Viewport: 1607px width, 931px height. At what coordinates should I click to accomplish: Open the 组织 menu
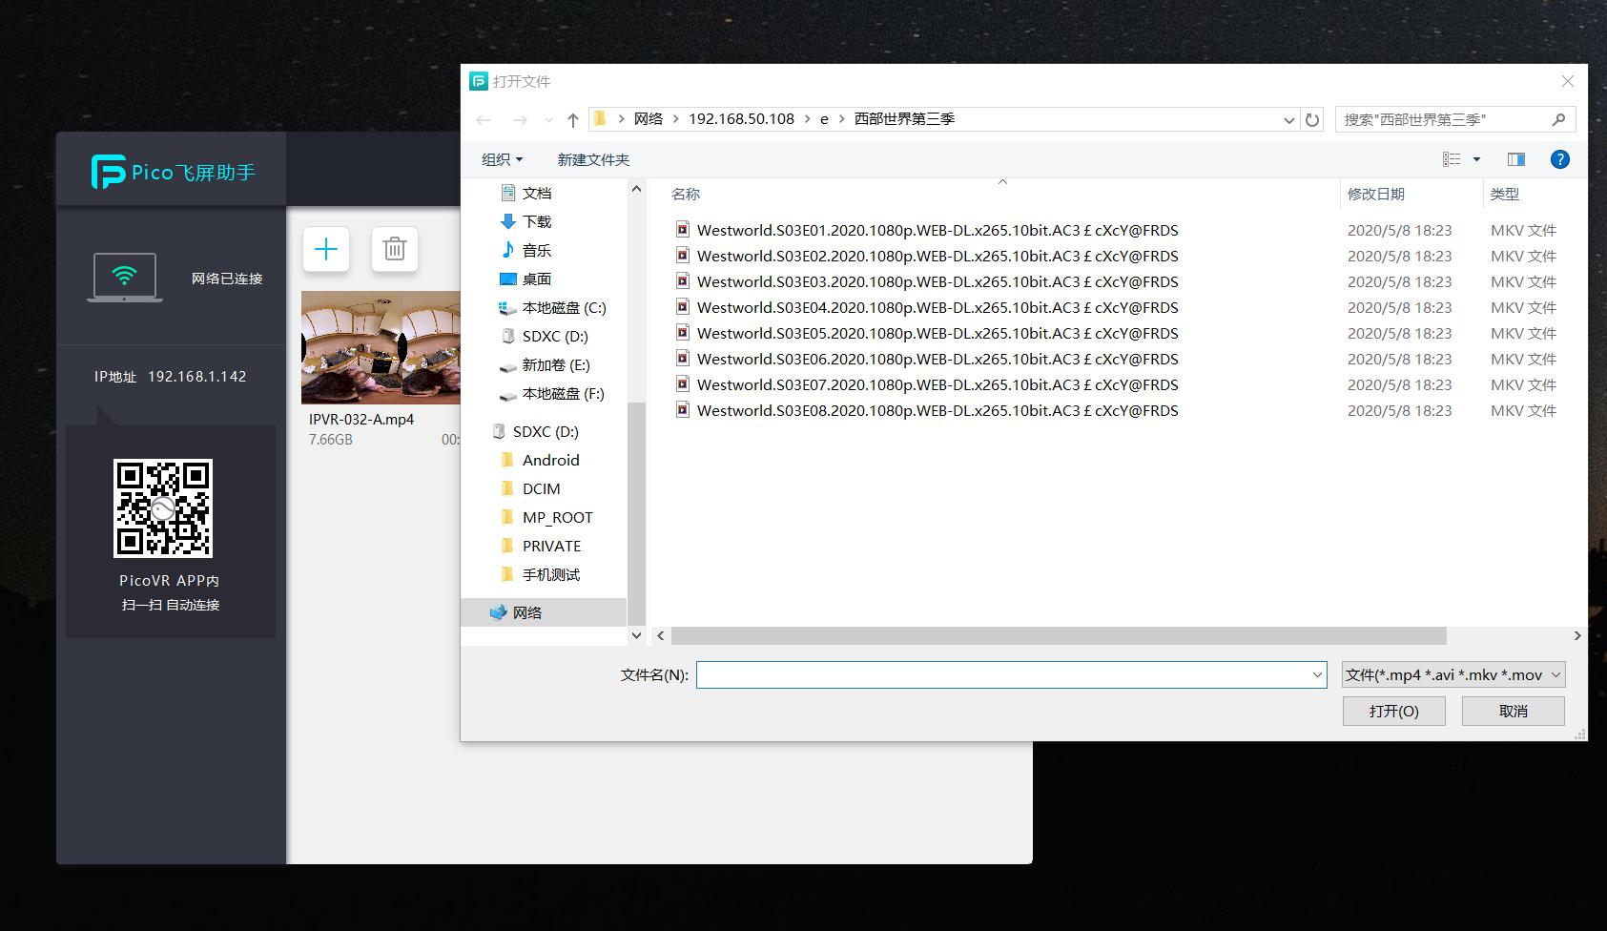(502, 159)
